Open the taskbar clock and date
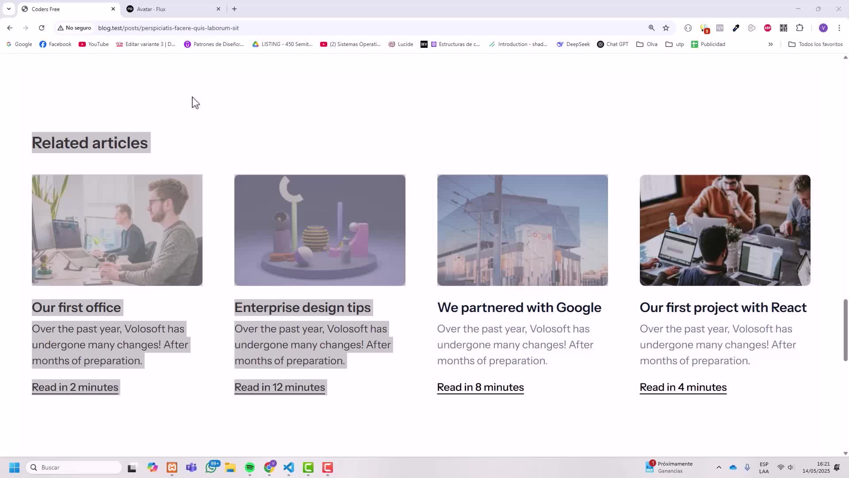The width and height of the screenshot is (849, 478). [816, 467]
